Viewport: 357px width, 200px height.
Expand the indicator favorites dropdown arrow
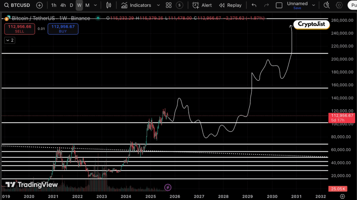(x=158, y=5)
